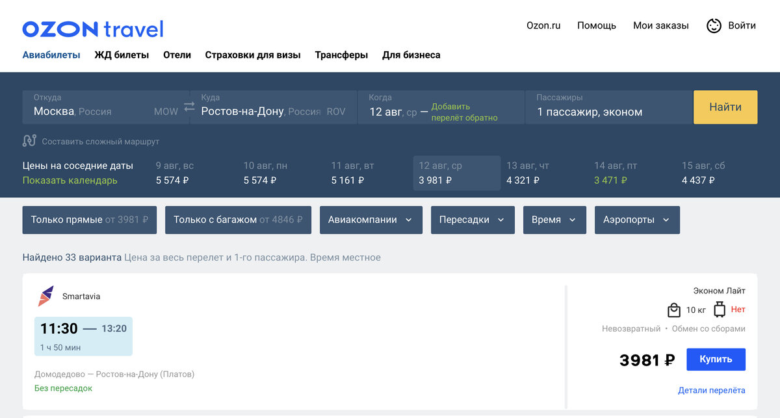Open the Авиакомпании dropdown
Image resolution: width=780 pixels, height=418 pixels.
click(371, 220)
